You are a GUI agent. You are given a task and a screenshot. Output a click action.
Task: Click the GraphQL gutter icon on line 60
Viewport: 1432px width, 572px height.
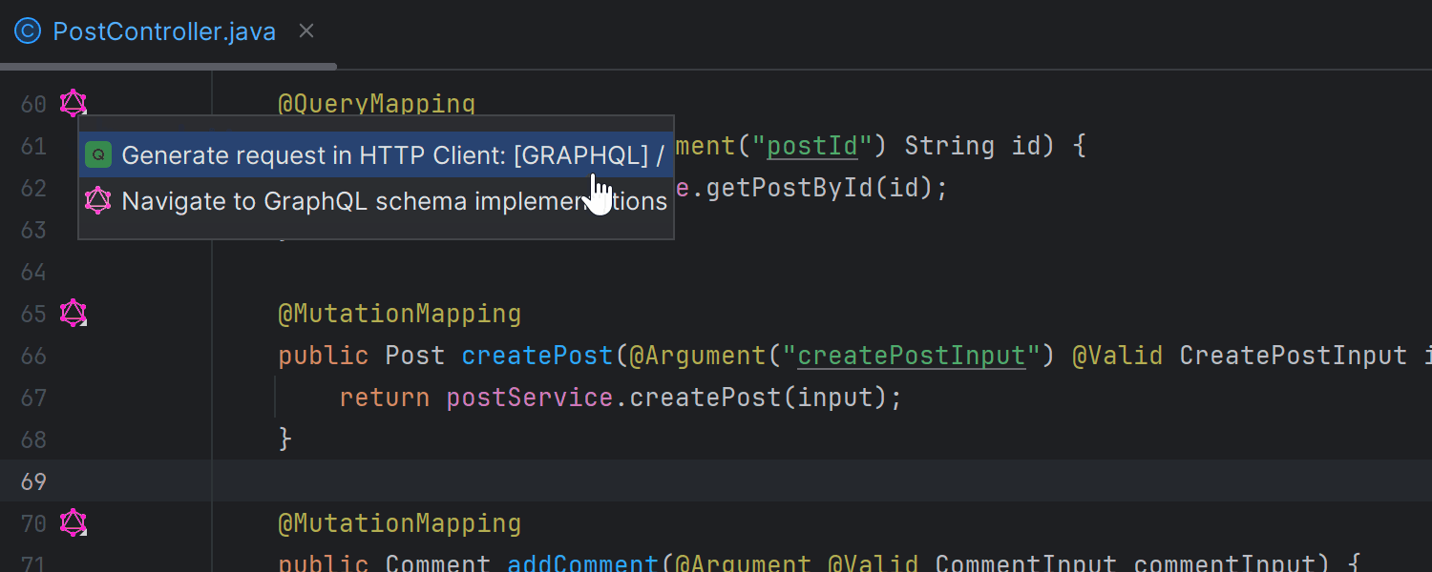73,103
